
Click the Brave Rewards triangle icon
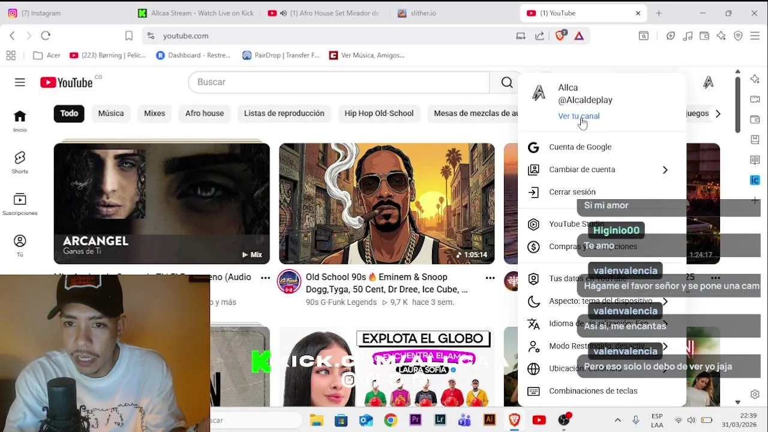point(579,36)
